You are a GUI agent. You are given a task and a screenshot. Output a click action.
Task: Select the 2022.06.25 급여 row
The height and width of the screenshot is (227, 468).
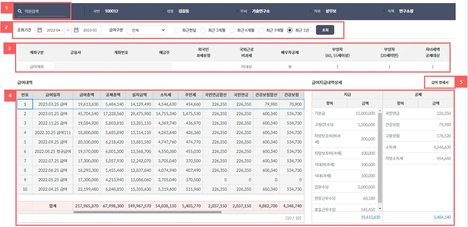coord(160,170)
